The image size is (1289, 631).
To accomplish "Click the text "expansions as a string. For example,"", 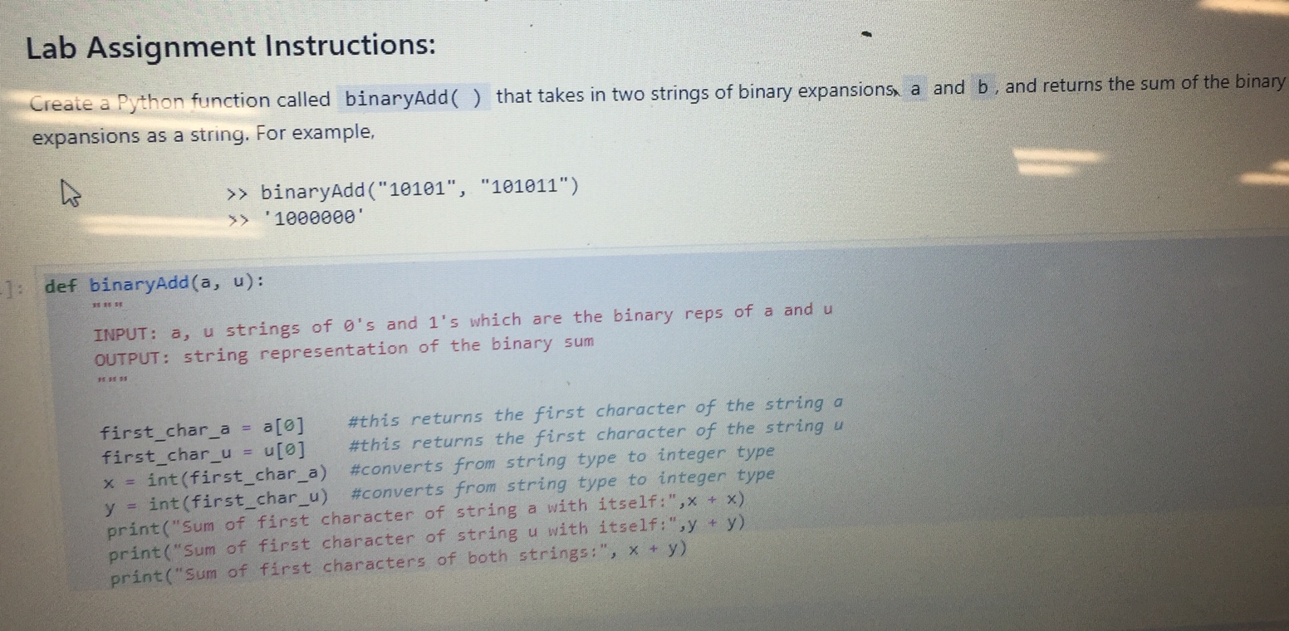I will tap(203, 135).
